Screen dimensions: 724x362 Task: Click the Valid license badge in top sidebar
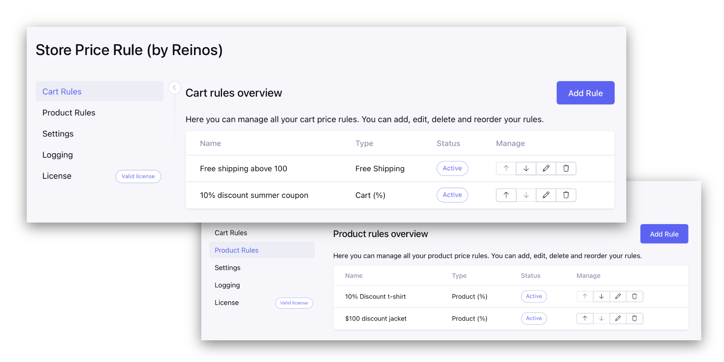(138, 176)
